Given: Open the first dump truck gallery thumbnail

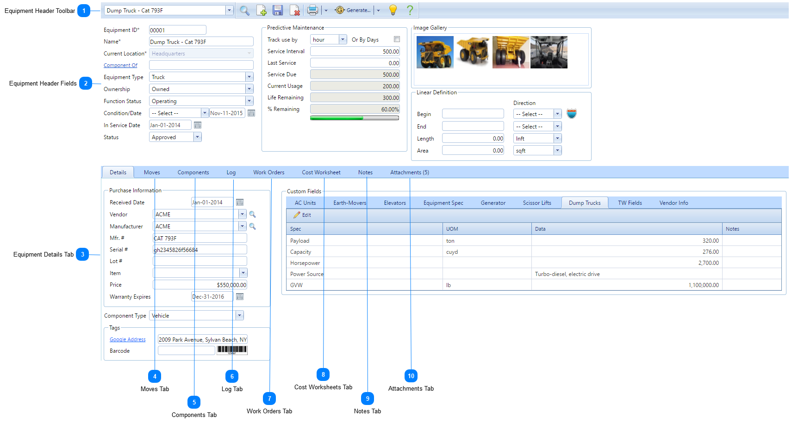Looking at the screenshot, I should (x=435, y=52).
